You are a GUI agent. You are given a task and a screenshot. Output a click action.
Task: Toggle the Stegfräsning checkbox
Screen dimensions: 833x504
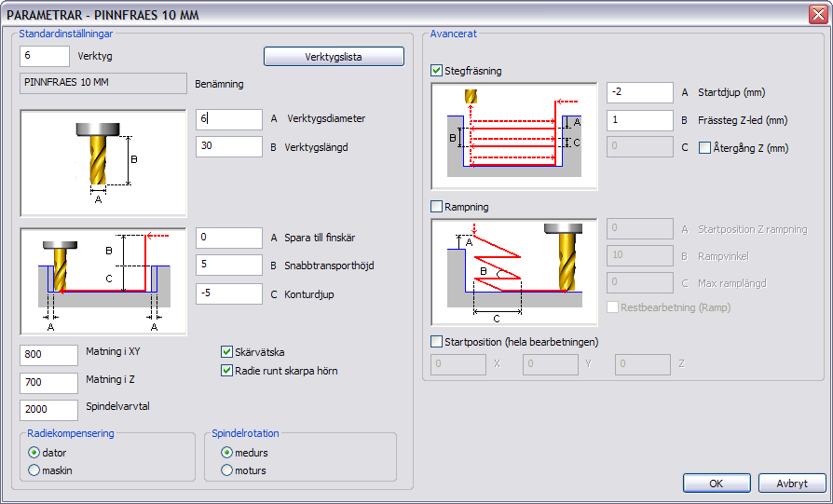(x=437, y=71)
